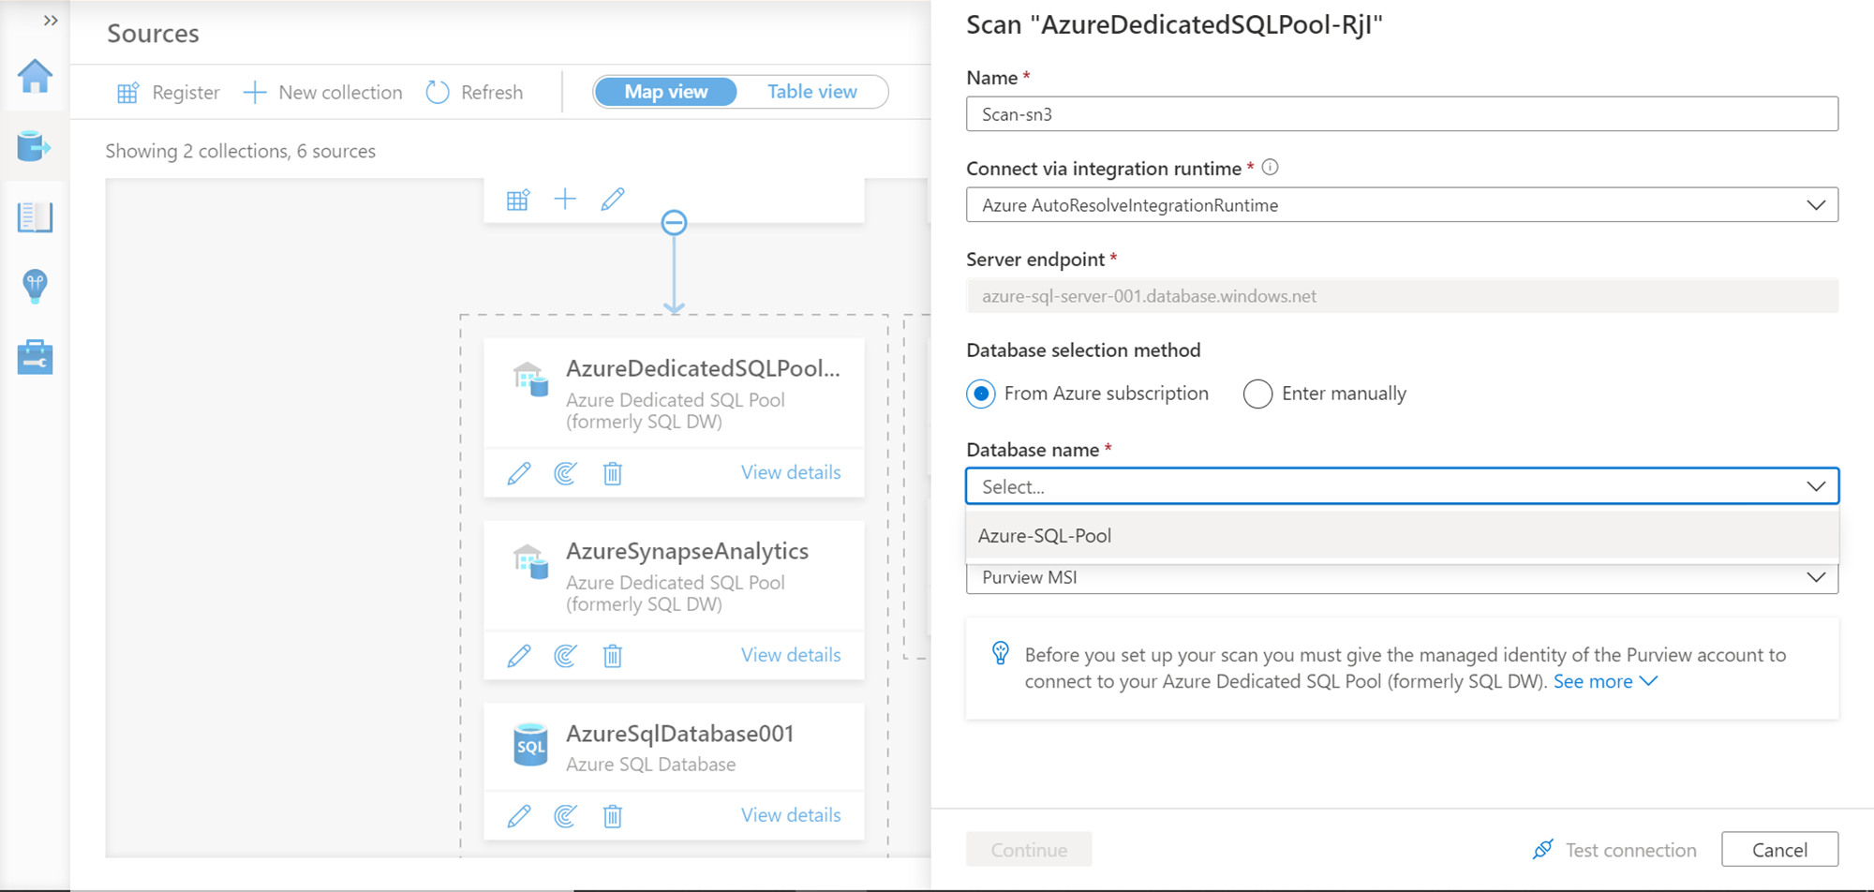Screen dimensions: 1874x892
Task: Open the Management toolbox sidebar icon
Action: point(35,357)
